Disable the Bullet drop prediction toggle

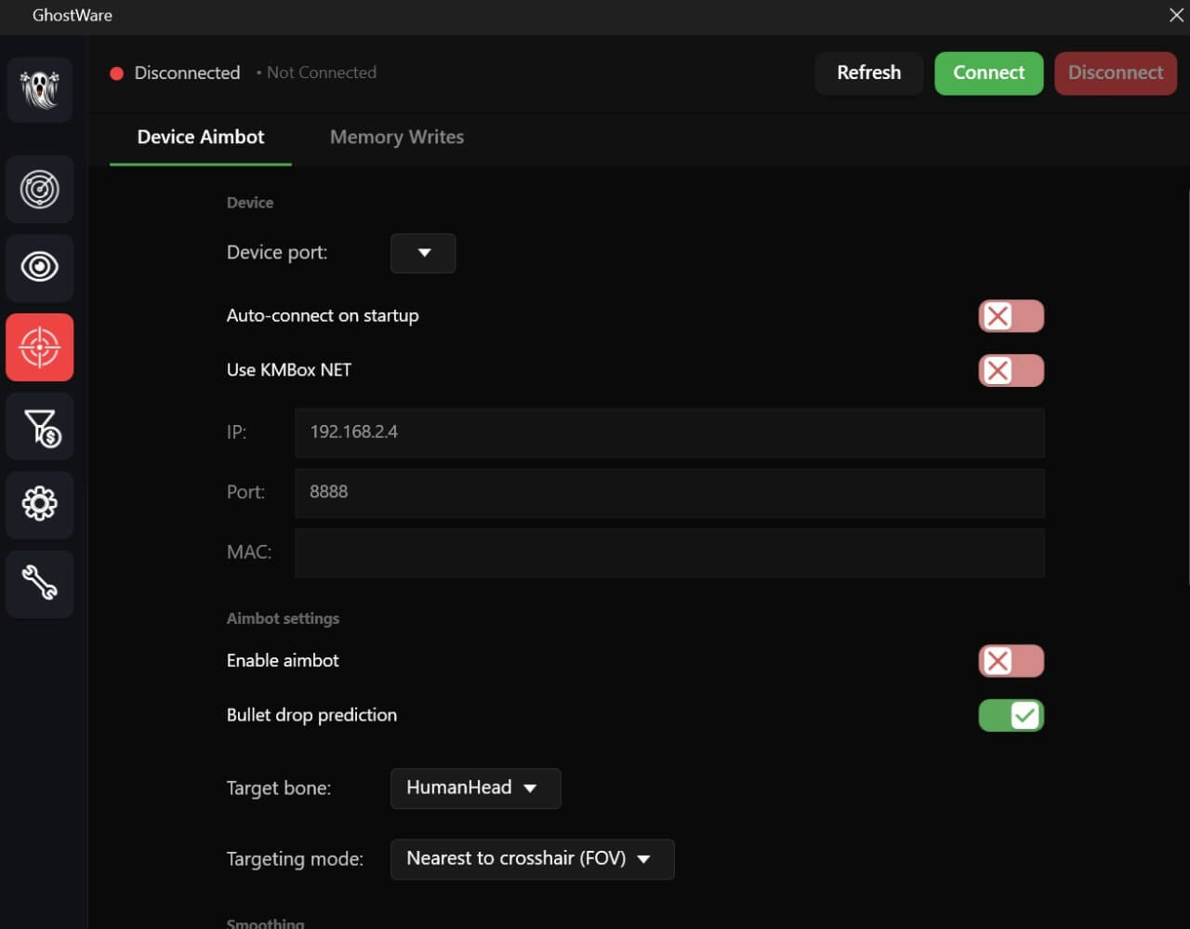(x=1011, y=715)
